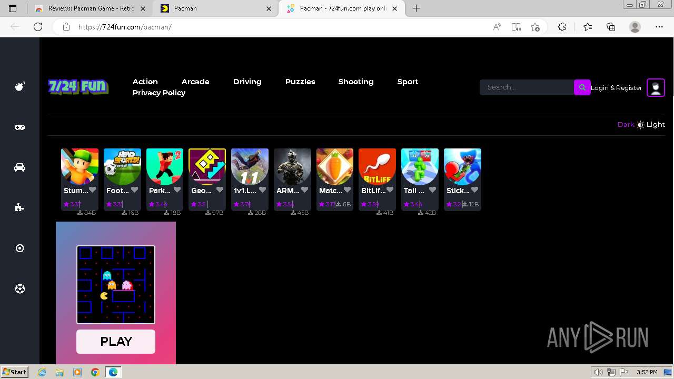Open the user profile avatar icon
Viewport: 674px width, 379px height.
coord(656,87)
